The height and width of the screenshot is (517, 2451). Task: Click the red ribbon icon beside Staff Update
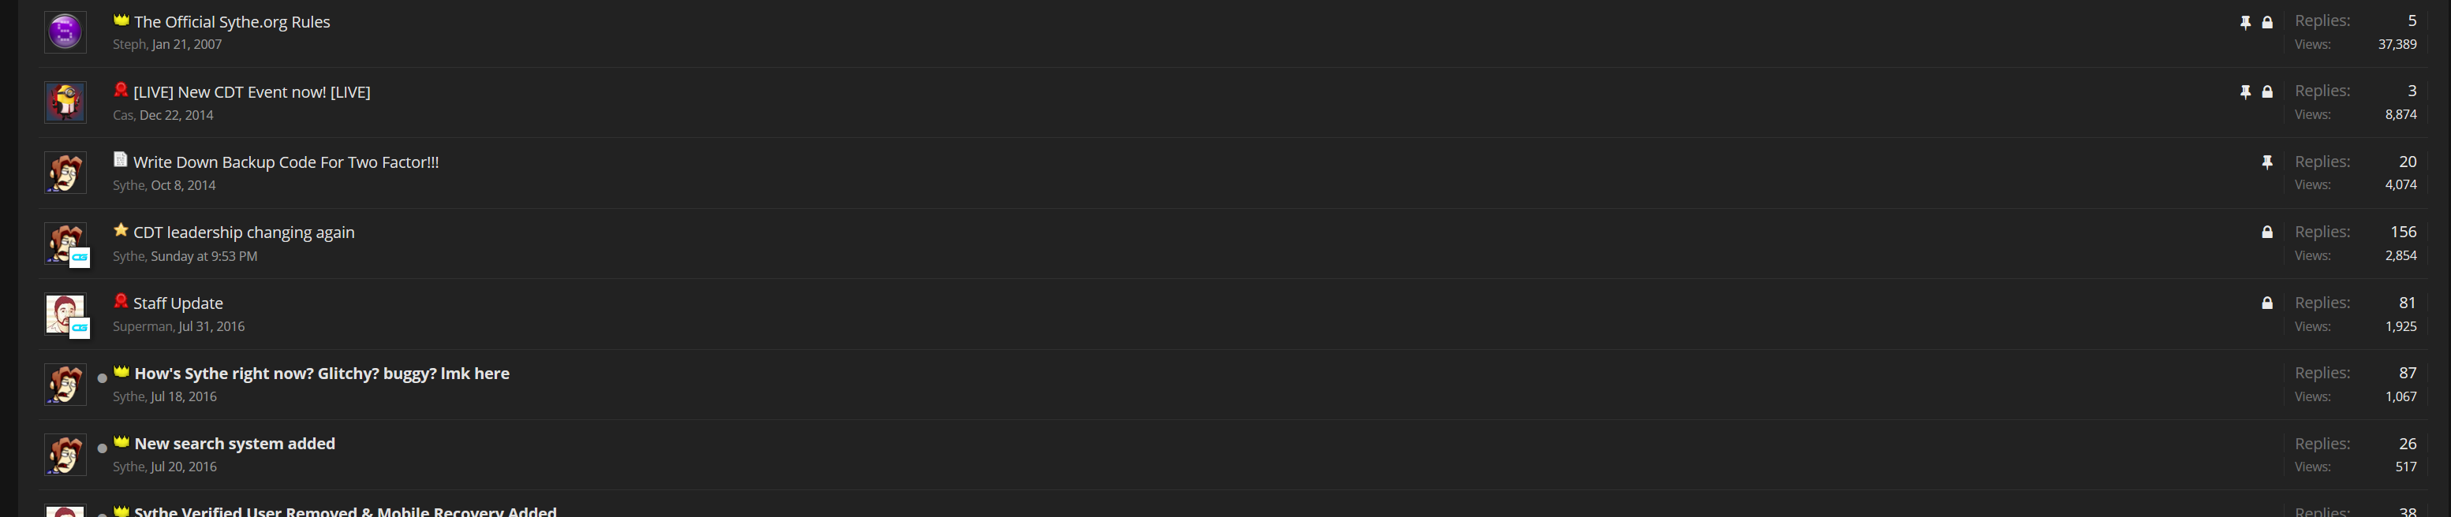(x=121, y=301)
